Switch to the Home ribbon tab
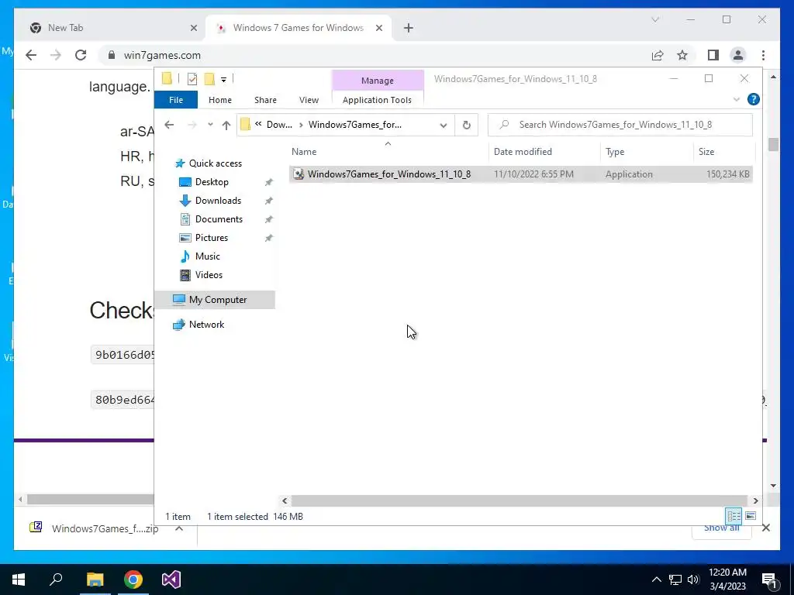794x595 pixels. coord(219,100)
